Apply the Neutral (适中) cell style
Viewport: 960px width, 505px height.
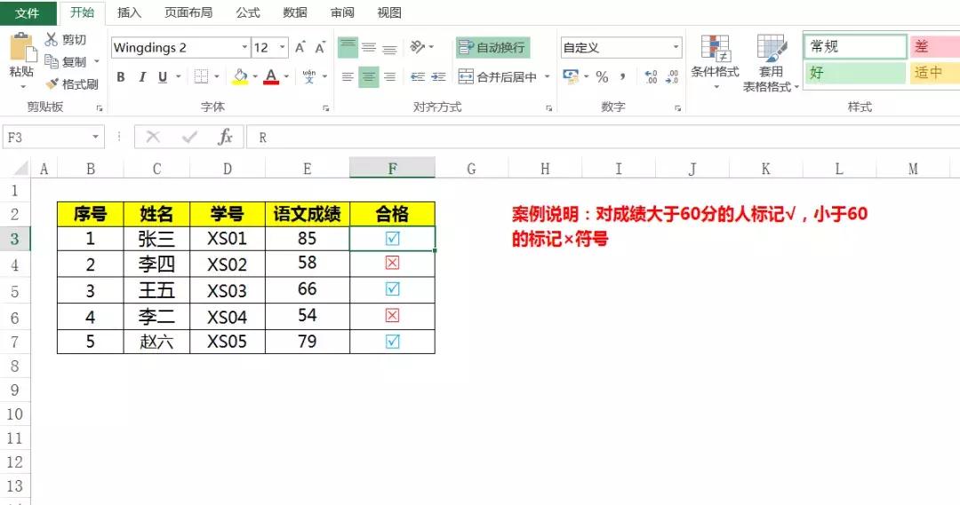pos(935,73)
